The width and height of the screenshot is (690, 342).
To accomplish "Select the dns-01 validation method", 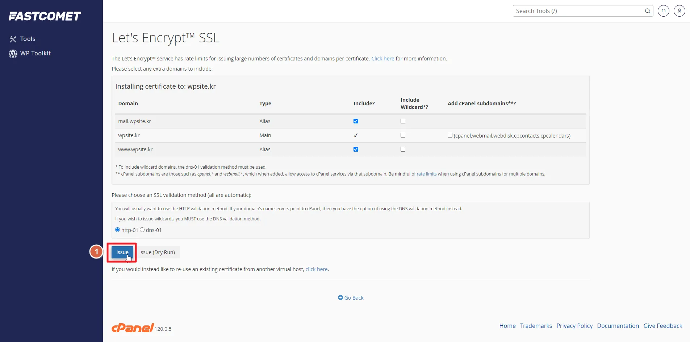I will pos(142,230).
